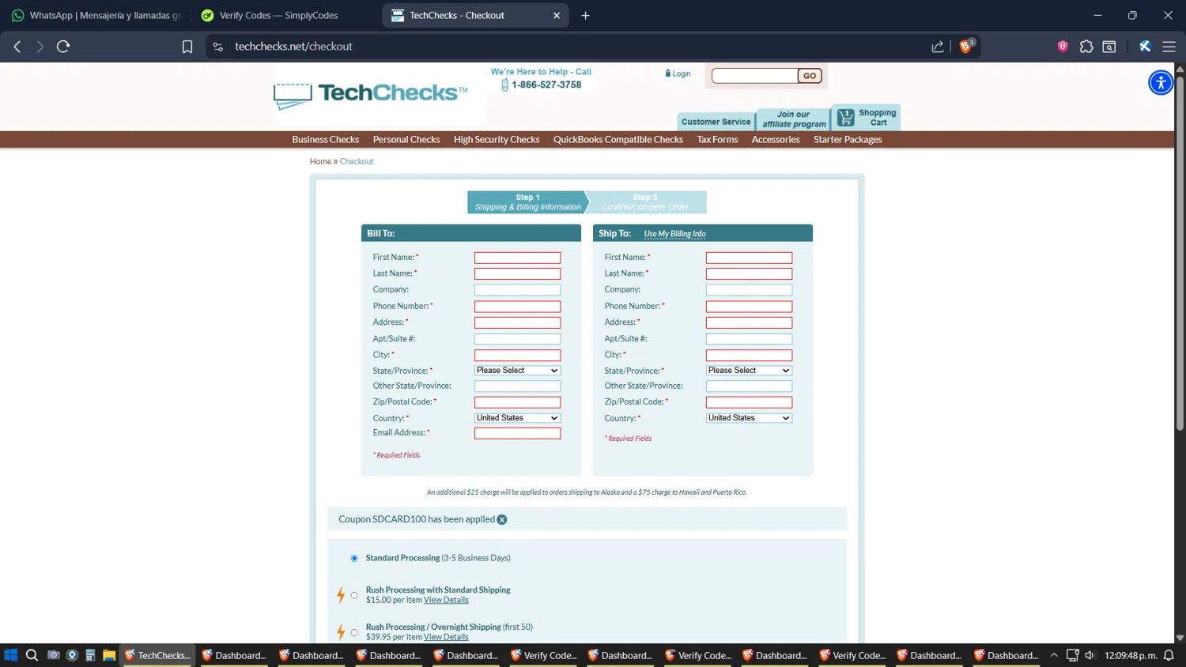Click Home breadcrumb link

pos(320,161)
